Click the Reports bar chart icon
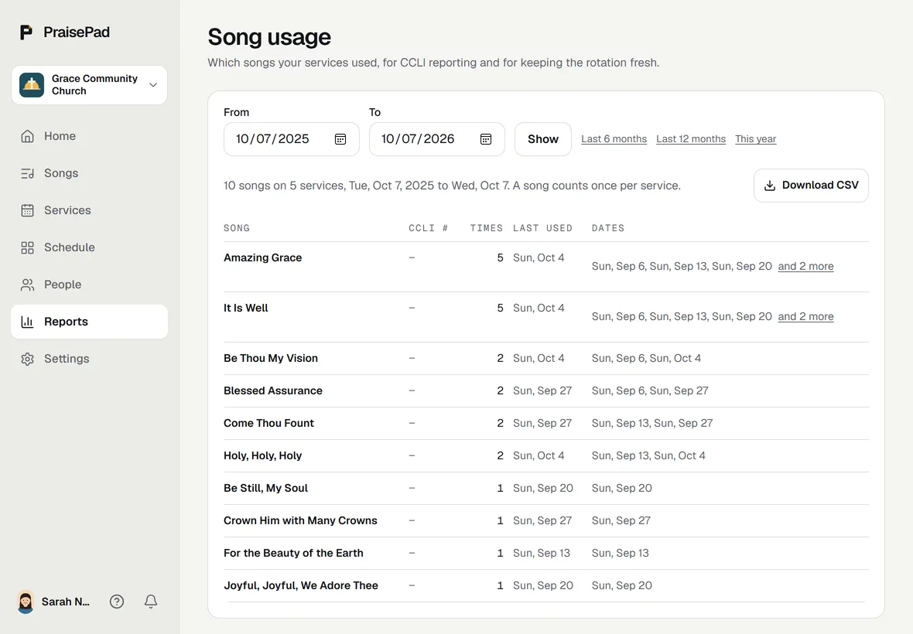The image size is (913, 634). (x=27, y=322)
